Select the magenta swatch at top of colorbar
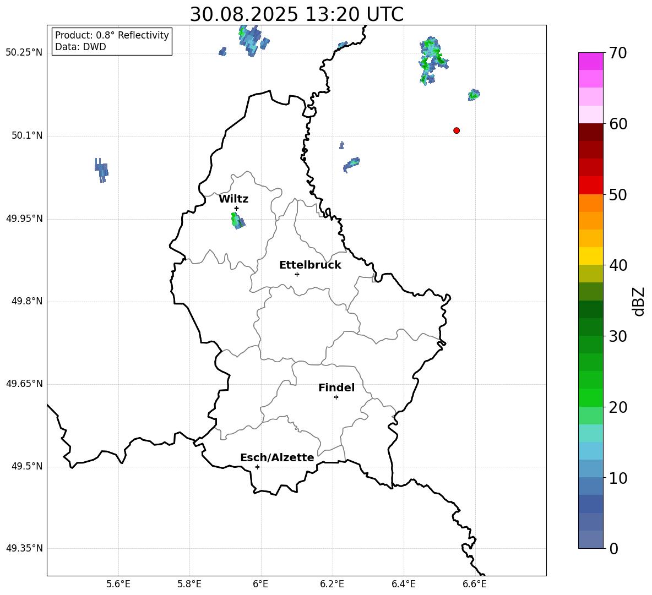This screenshot has width=652, height=595. tap(590, 61)
